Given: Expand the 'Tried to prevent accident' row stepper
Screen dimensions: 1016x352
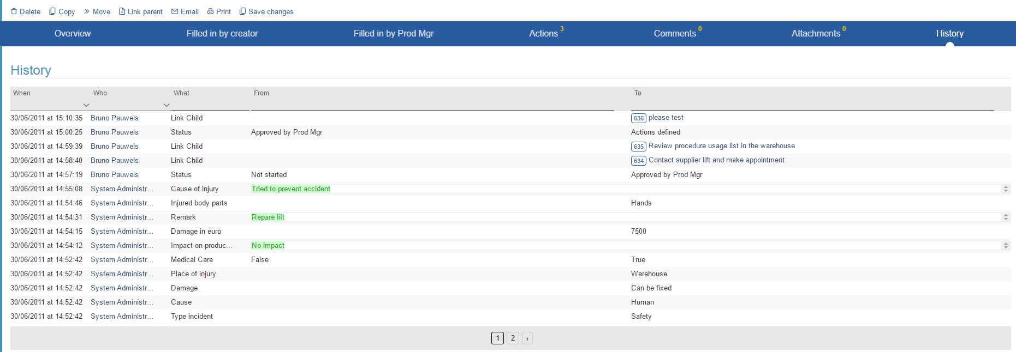Looking at the screenshot, I should click(x=1006, y=189).
